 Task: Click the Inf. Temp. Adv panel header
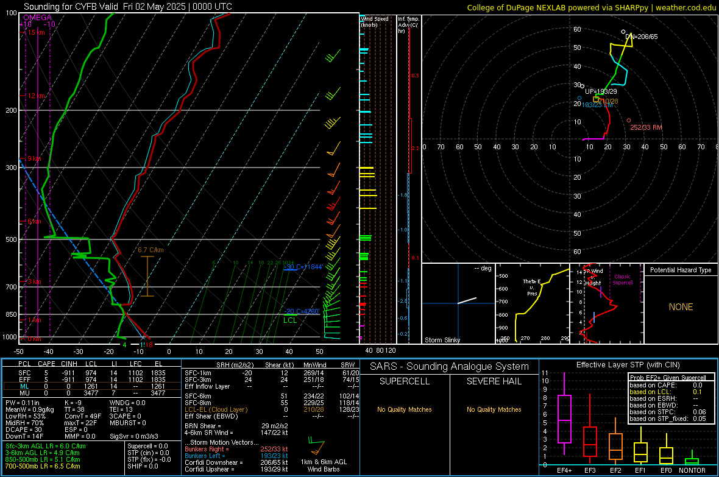408,25
